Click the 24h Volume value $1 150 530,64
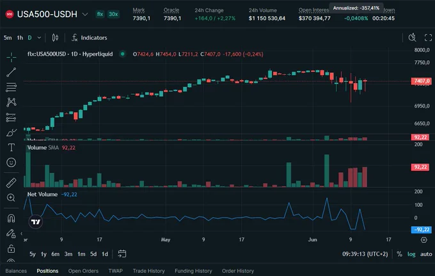435x276 pixels. point(267,19)
